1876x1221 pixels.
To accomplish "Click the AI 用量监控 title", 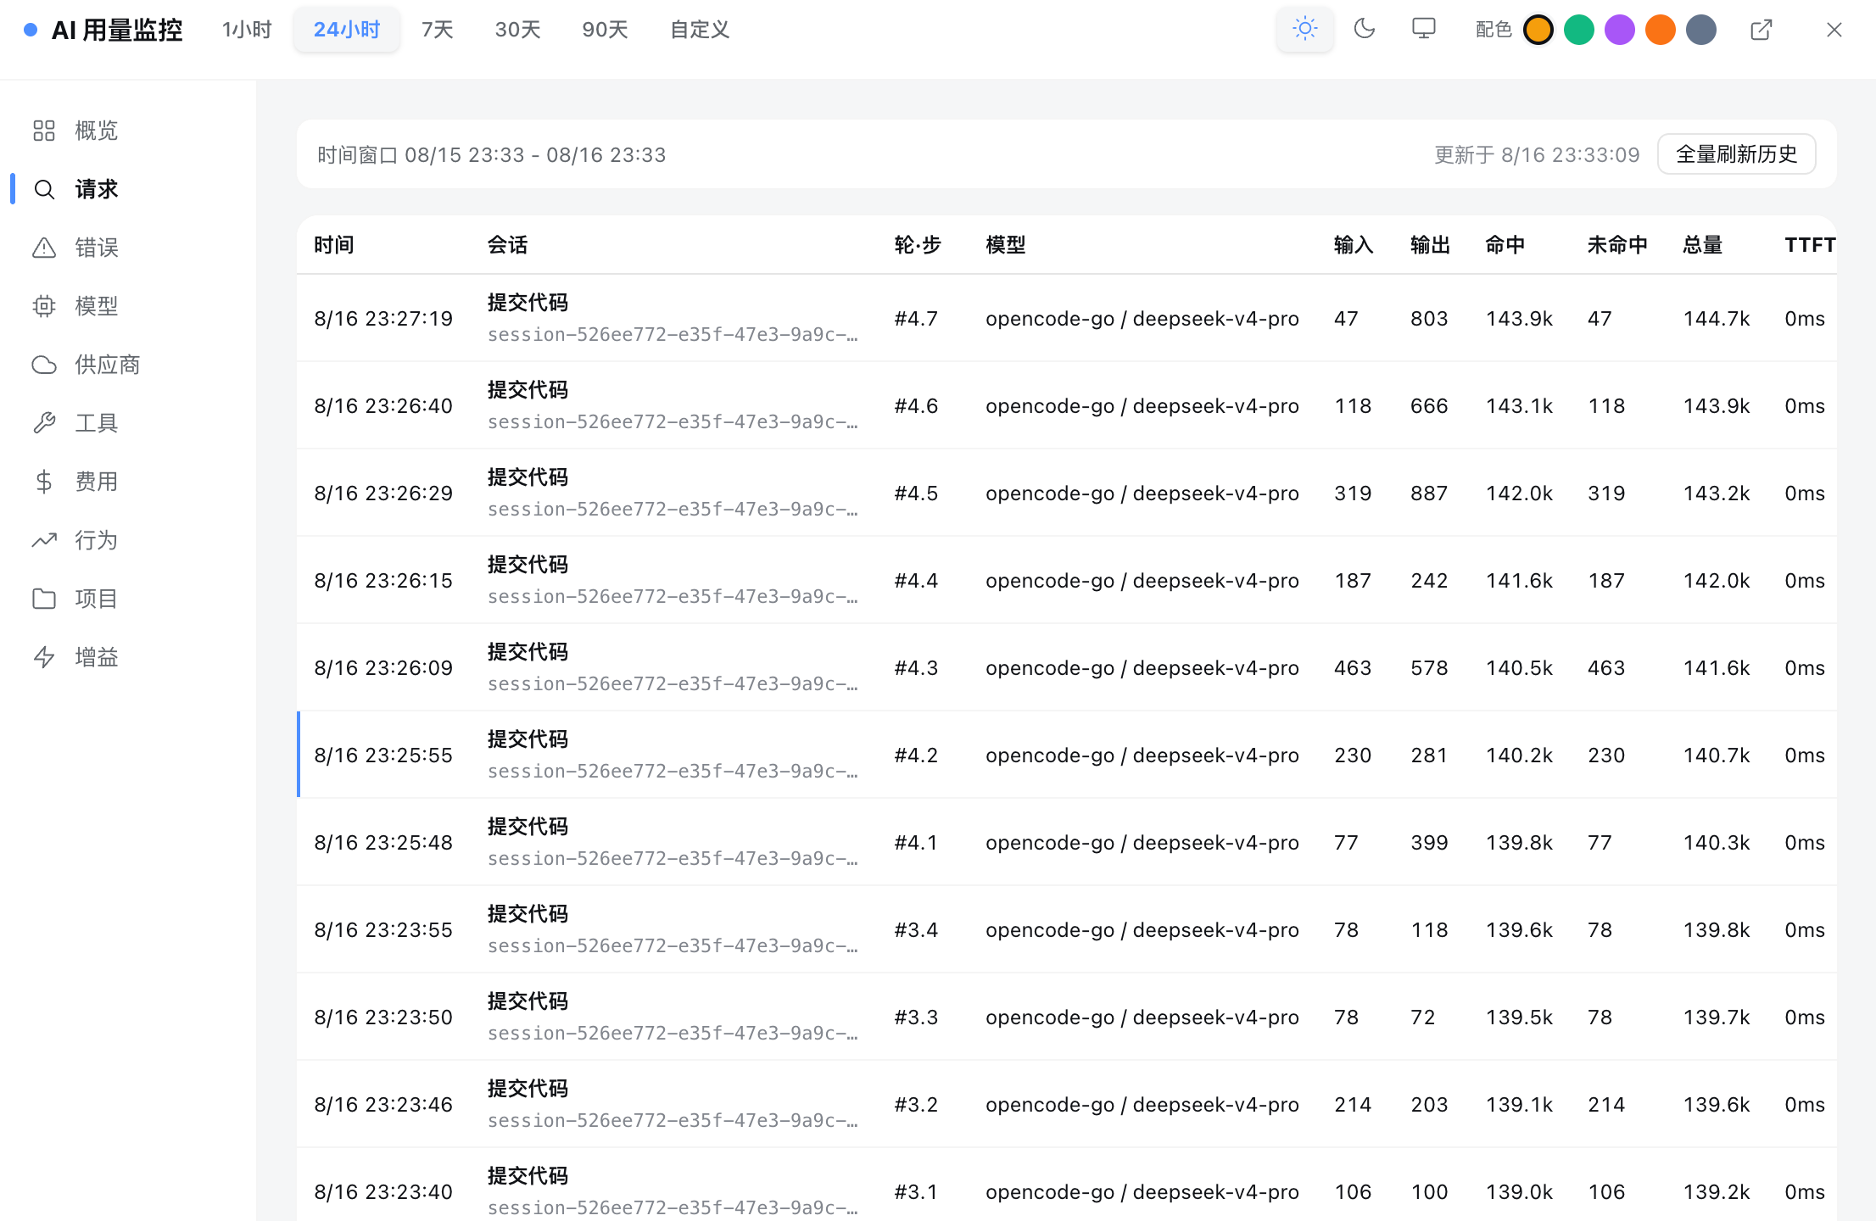I will pos(117,31).
